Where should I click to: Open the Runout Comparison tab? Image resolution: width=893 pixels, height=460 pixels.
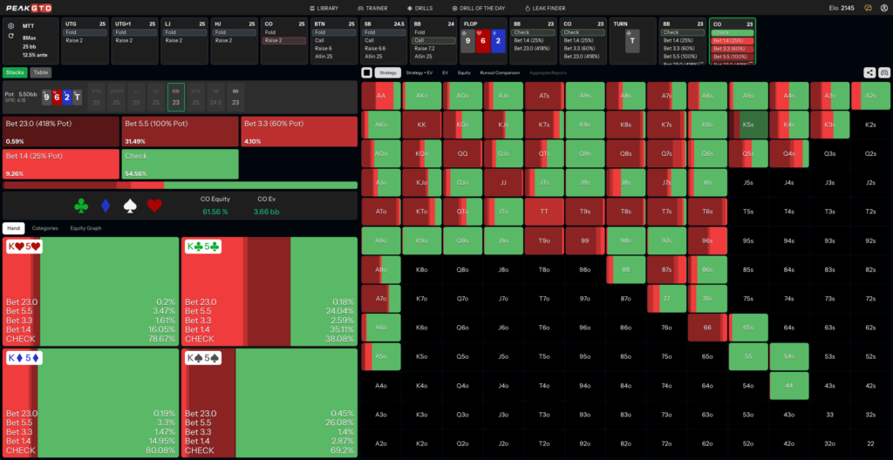click(x=500, y=73)
